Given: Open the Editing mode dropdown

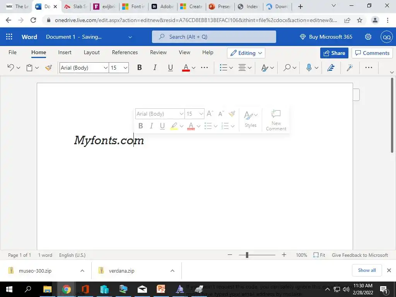Looking at the screenshot, I should pos(246,53).
